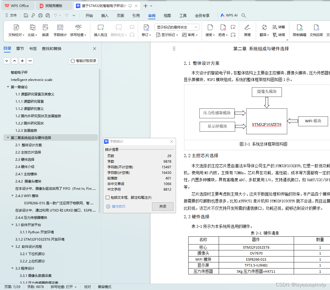Switch to 章节 tab in side panel
Image resolution: width=330 pixels, height=290 pixels.
coord(20,49)
